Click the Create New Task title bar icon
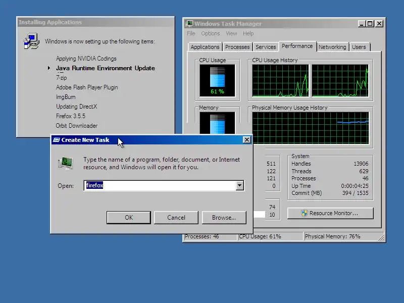 [x=56, y=140]
